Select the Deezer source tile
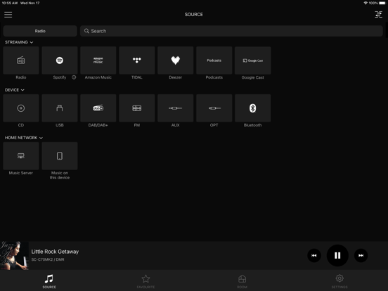 click(x=176, y=60)
